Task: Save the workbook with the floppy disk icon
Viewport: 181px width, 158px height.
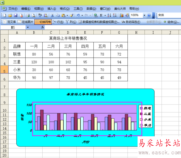Action: coord(16,15)
